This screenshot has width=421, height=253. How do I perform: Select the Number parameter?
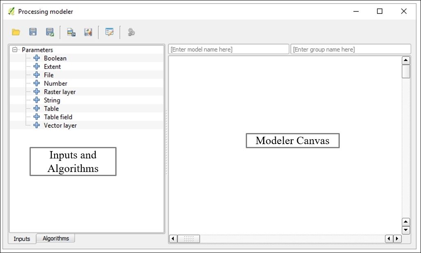55,84
